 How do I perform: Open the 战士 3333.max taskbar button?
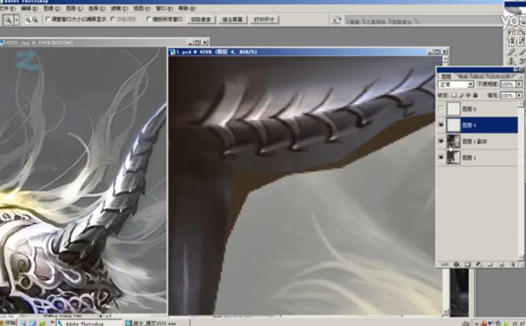(157, 324)
